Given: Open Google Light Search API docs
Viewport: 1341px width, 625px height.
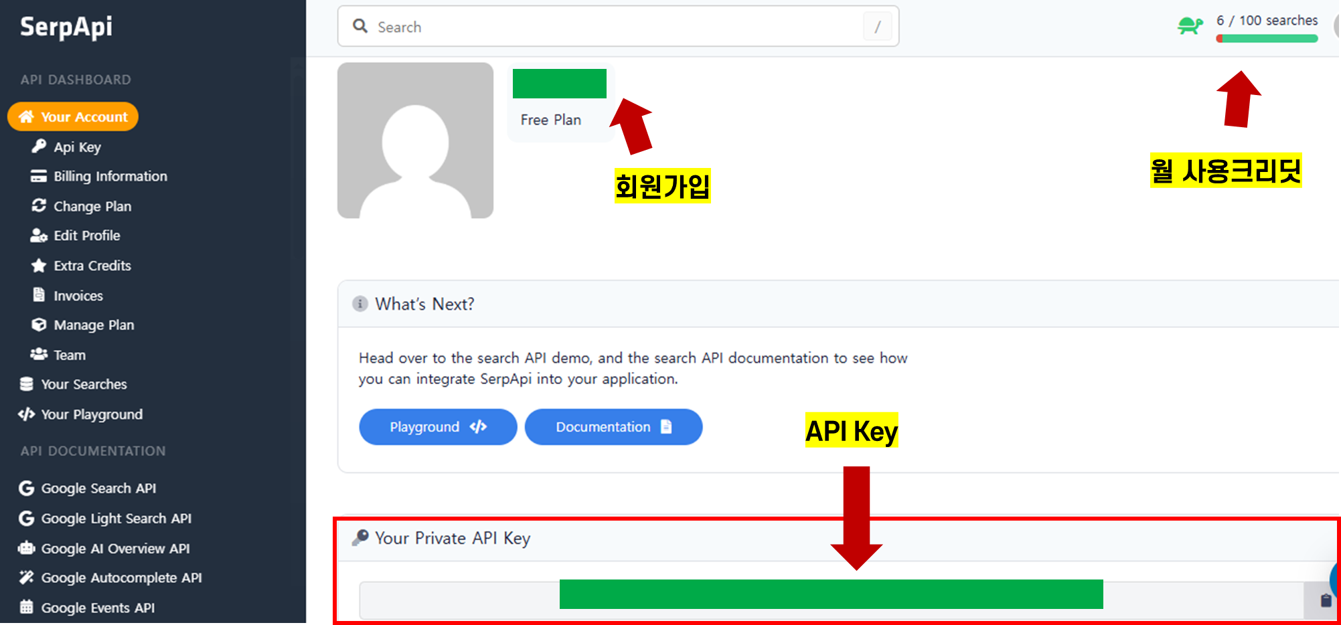Looking at the screenshot, I should 116,519.
